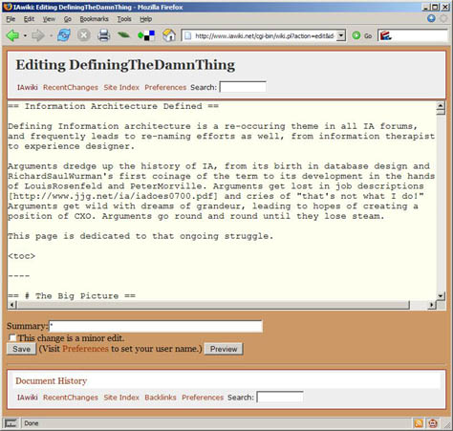The height and width of the screenshot is (431, 453).
Task: Click the red face status bar icon
Action: tap(433, 423)
